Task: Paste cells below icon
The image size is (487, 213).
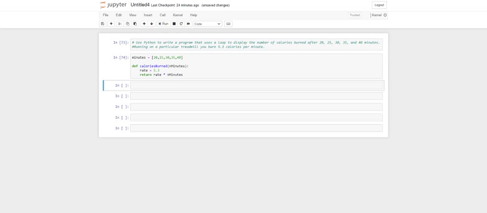Action: click(x=135, y=24)
